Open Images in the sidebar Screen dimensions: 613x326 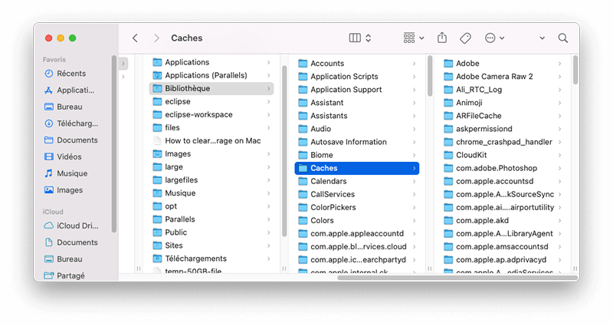pyautogui.click(x=64, y=189)
